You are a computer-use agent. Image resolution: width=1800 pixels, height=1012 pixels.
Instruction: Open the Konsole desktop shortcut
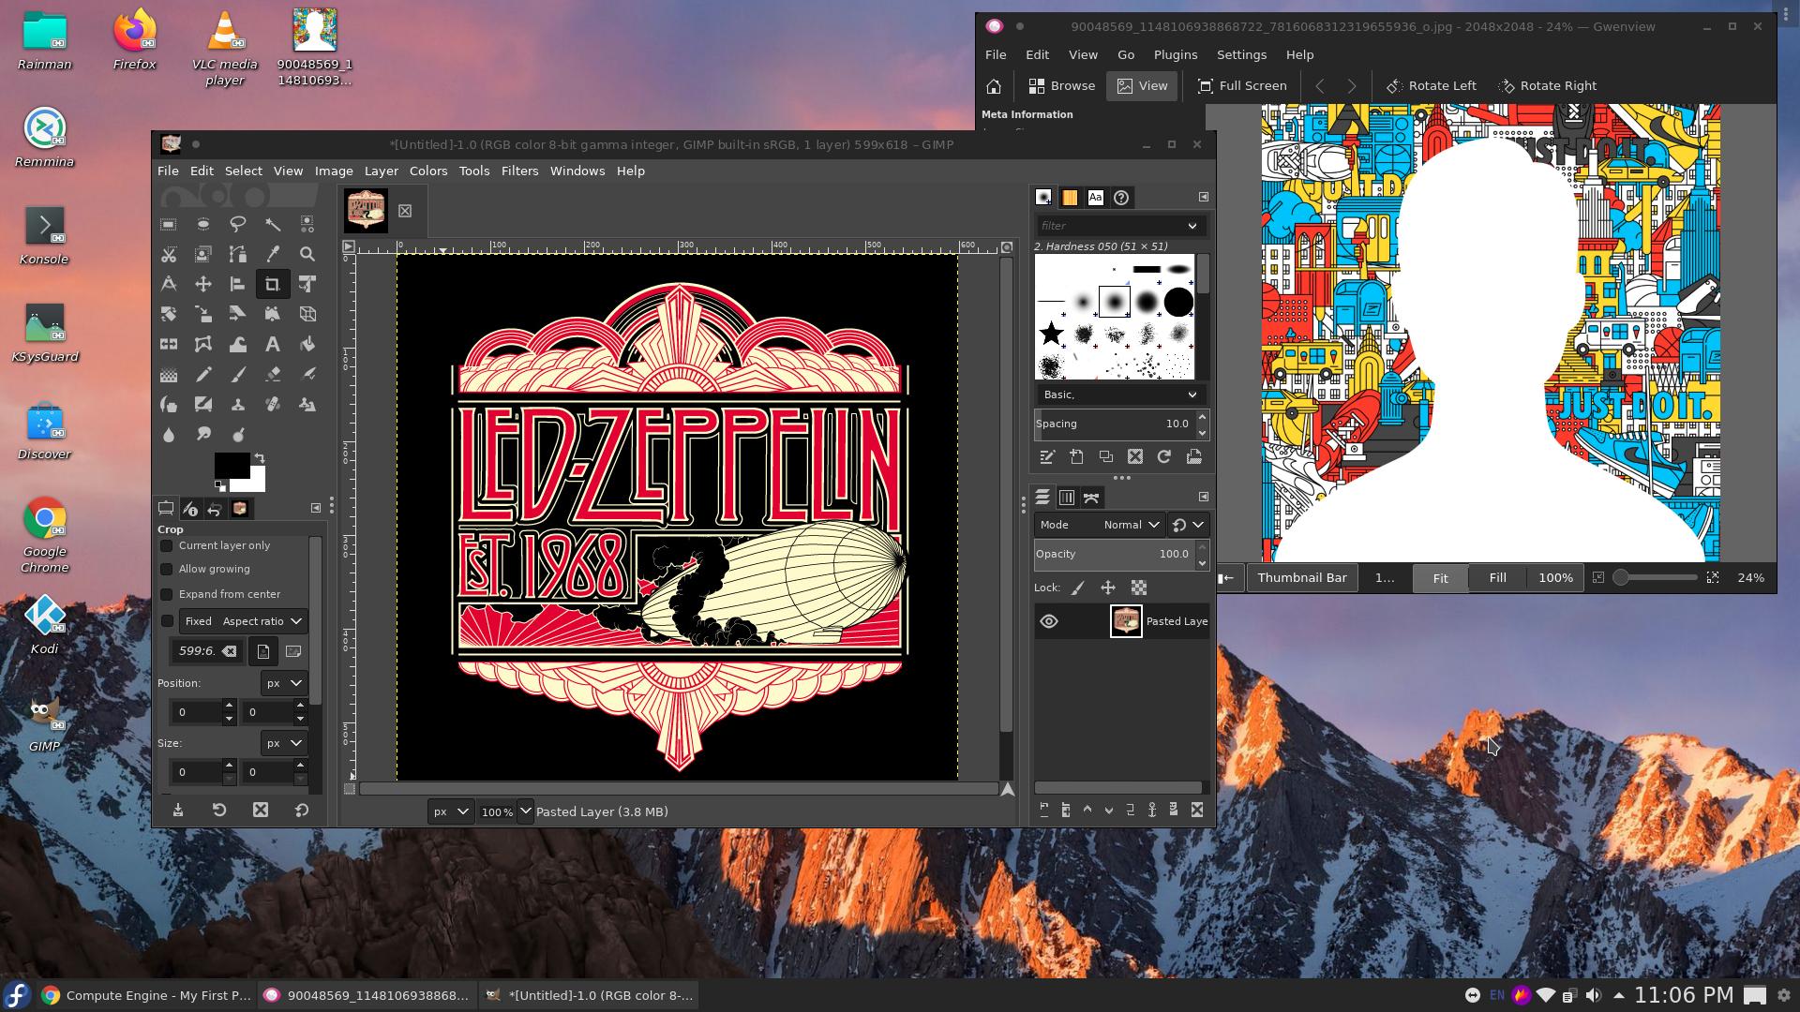pyautogui.click(x=44, y=236)
